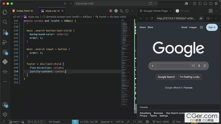
Task: Open the Images link
Action: pos(193,27)
